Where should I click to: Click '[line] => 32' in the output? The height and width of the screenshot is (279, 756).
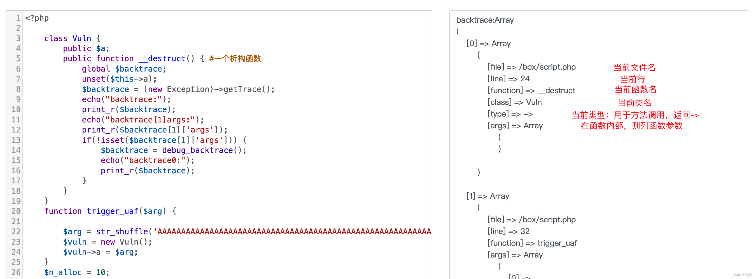(x=508, y=231)
